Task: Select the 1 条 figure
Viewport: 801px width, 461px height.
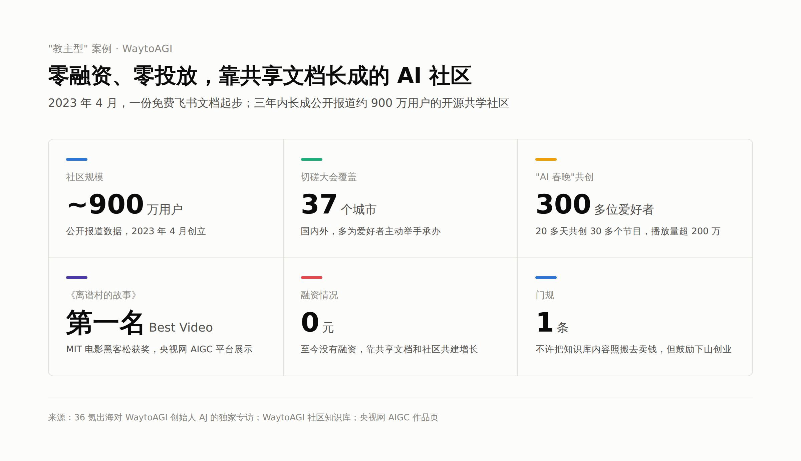Action: pyautogui.click(x=552, y=323)
